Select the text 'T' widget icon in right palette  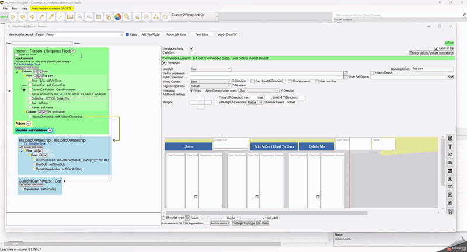450,146
